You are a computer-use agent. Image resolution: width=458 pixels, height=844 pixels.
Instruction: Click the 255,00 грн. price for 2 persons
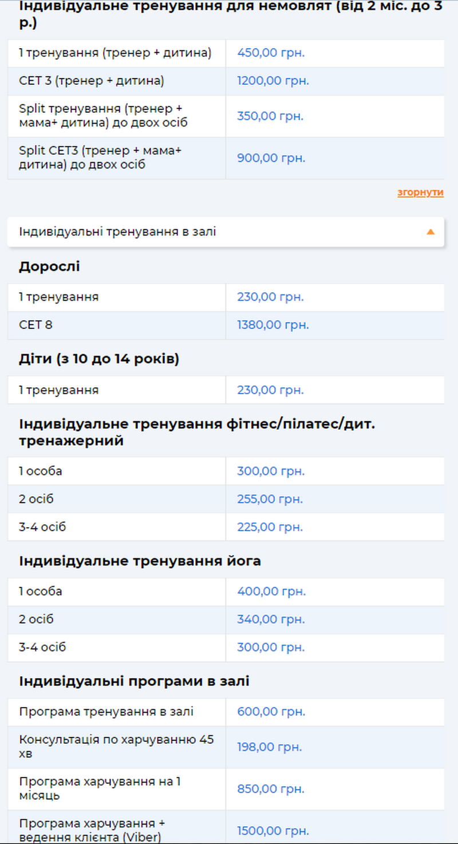point(270,499)
